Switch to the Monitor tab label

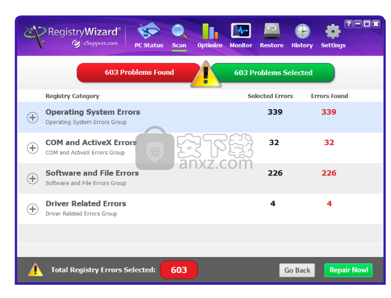point(241,45)
